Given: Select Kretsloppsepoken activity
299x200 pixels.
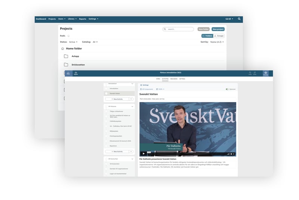Looking at the screenshot, I should (116, 136).
